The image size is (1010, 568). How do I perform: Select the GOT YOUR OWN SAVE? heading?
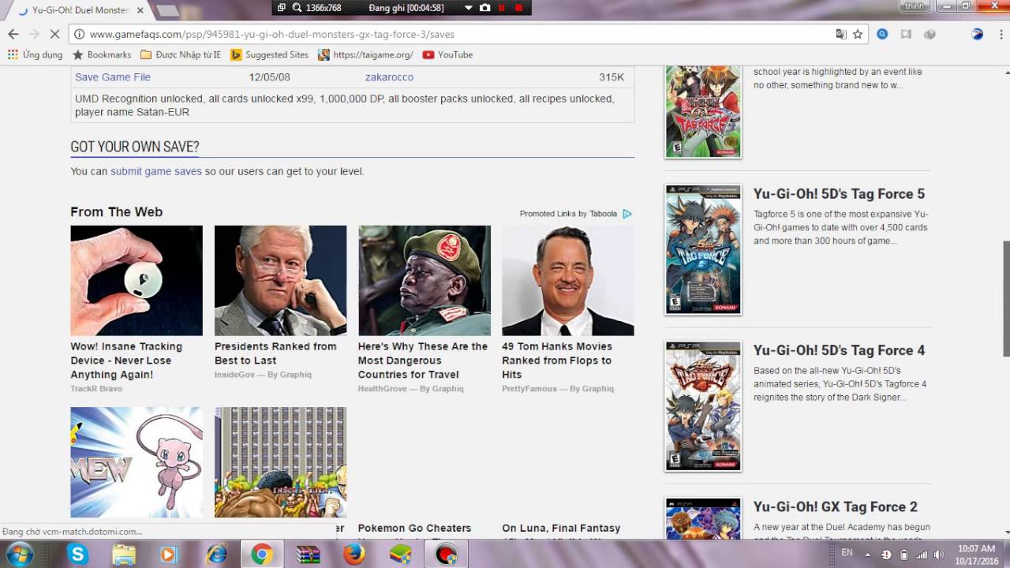pyautogui.click(x=135, y=147)
